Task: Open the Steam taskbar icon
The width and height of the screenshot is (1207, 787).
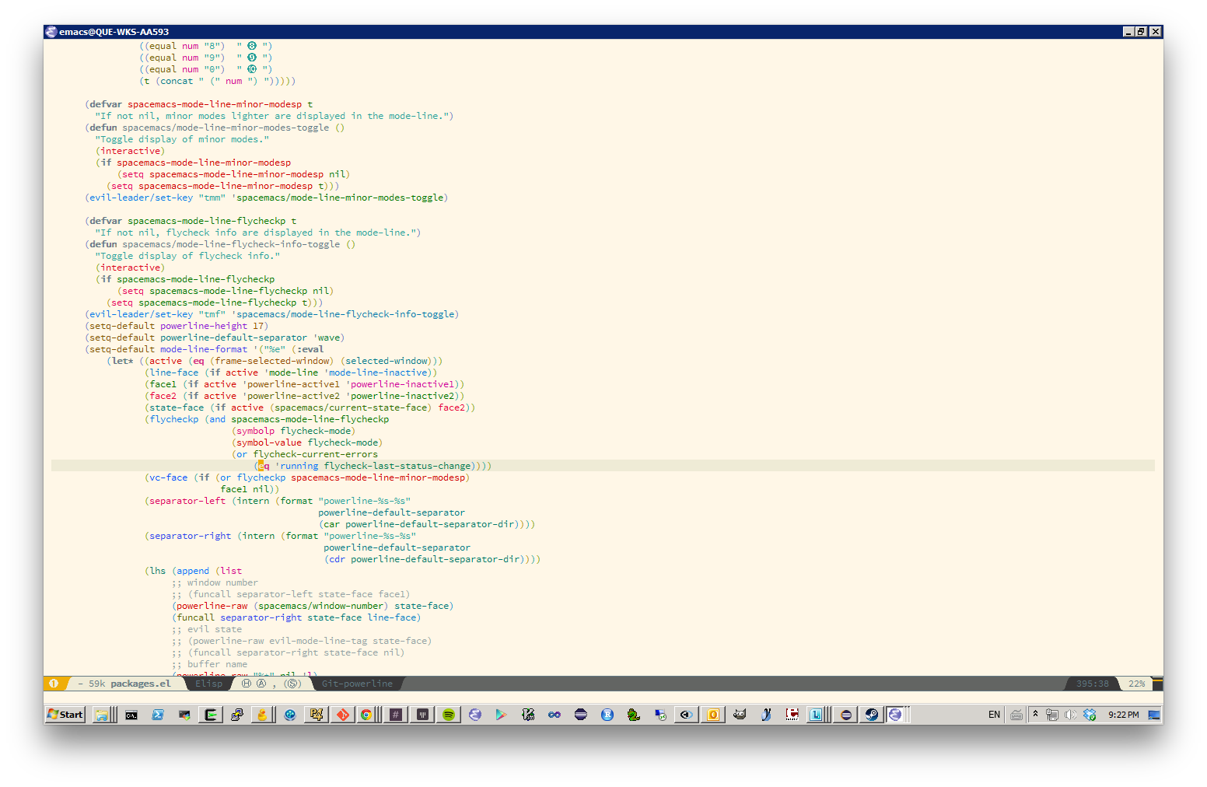Action: point(871,714)
